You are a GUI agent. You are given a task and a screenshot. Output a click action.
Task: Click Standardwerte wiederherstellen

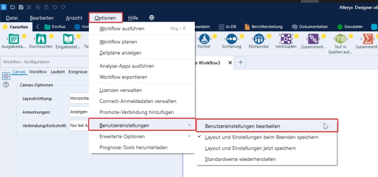(240, 159)
